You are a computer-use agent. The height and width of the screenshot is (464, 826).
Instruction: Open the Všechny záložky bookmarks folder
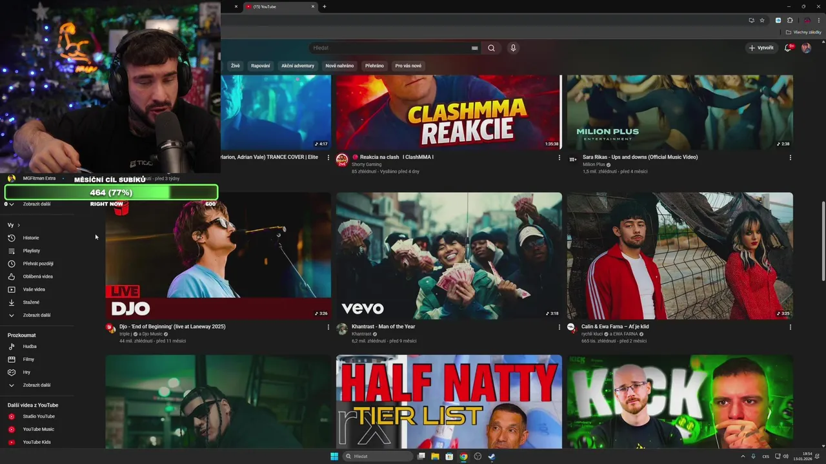pos(803,32)
